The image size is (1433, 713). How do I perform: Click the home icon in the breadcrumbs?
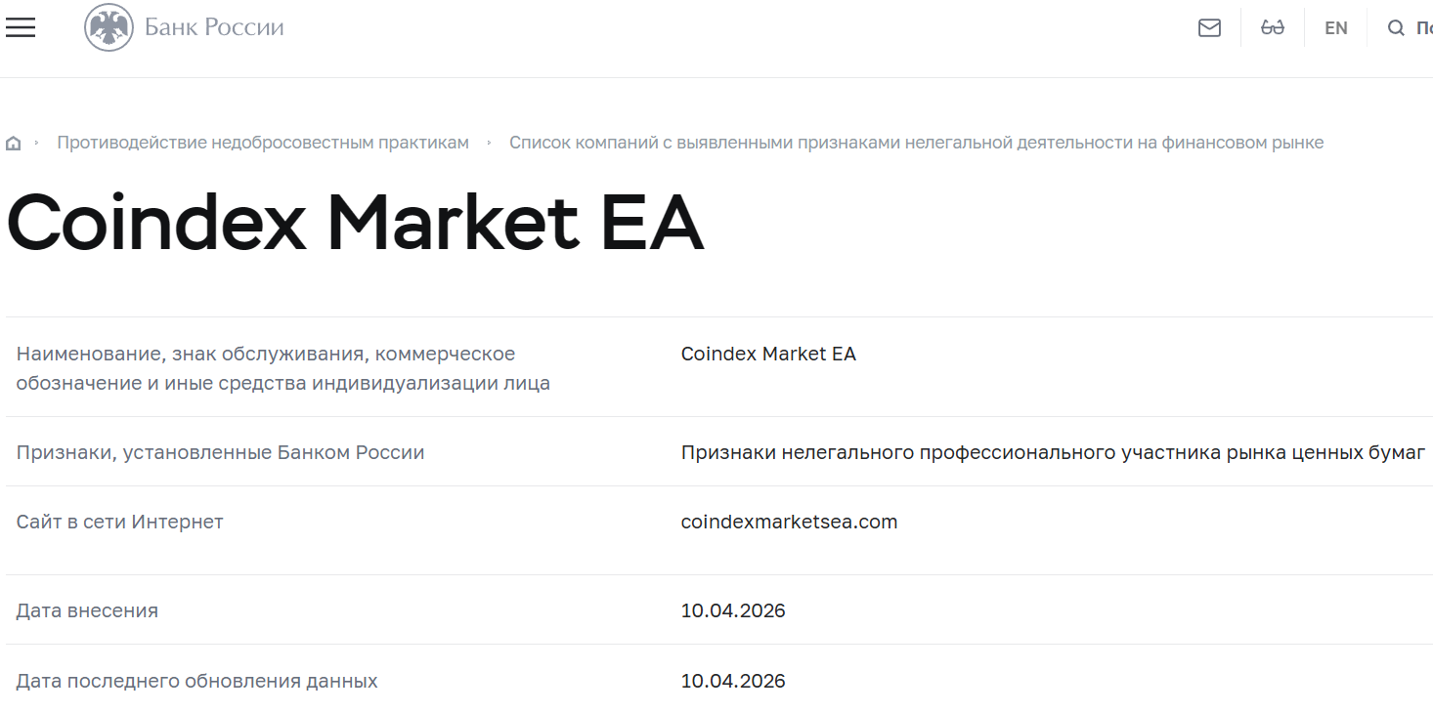pyautogui.click(x=14, y=142)
